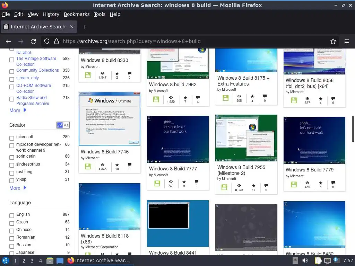Open the View menu
Viewport: 355px width, 266px height.
tap(33, 14)
